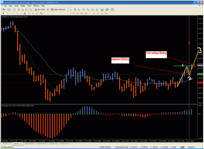This screenshot has width=204, height=149.
Task: Toggle chart shift from right border
Action: point(97,9)
